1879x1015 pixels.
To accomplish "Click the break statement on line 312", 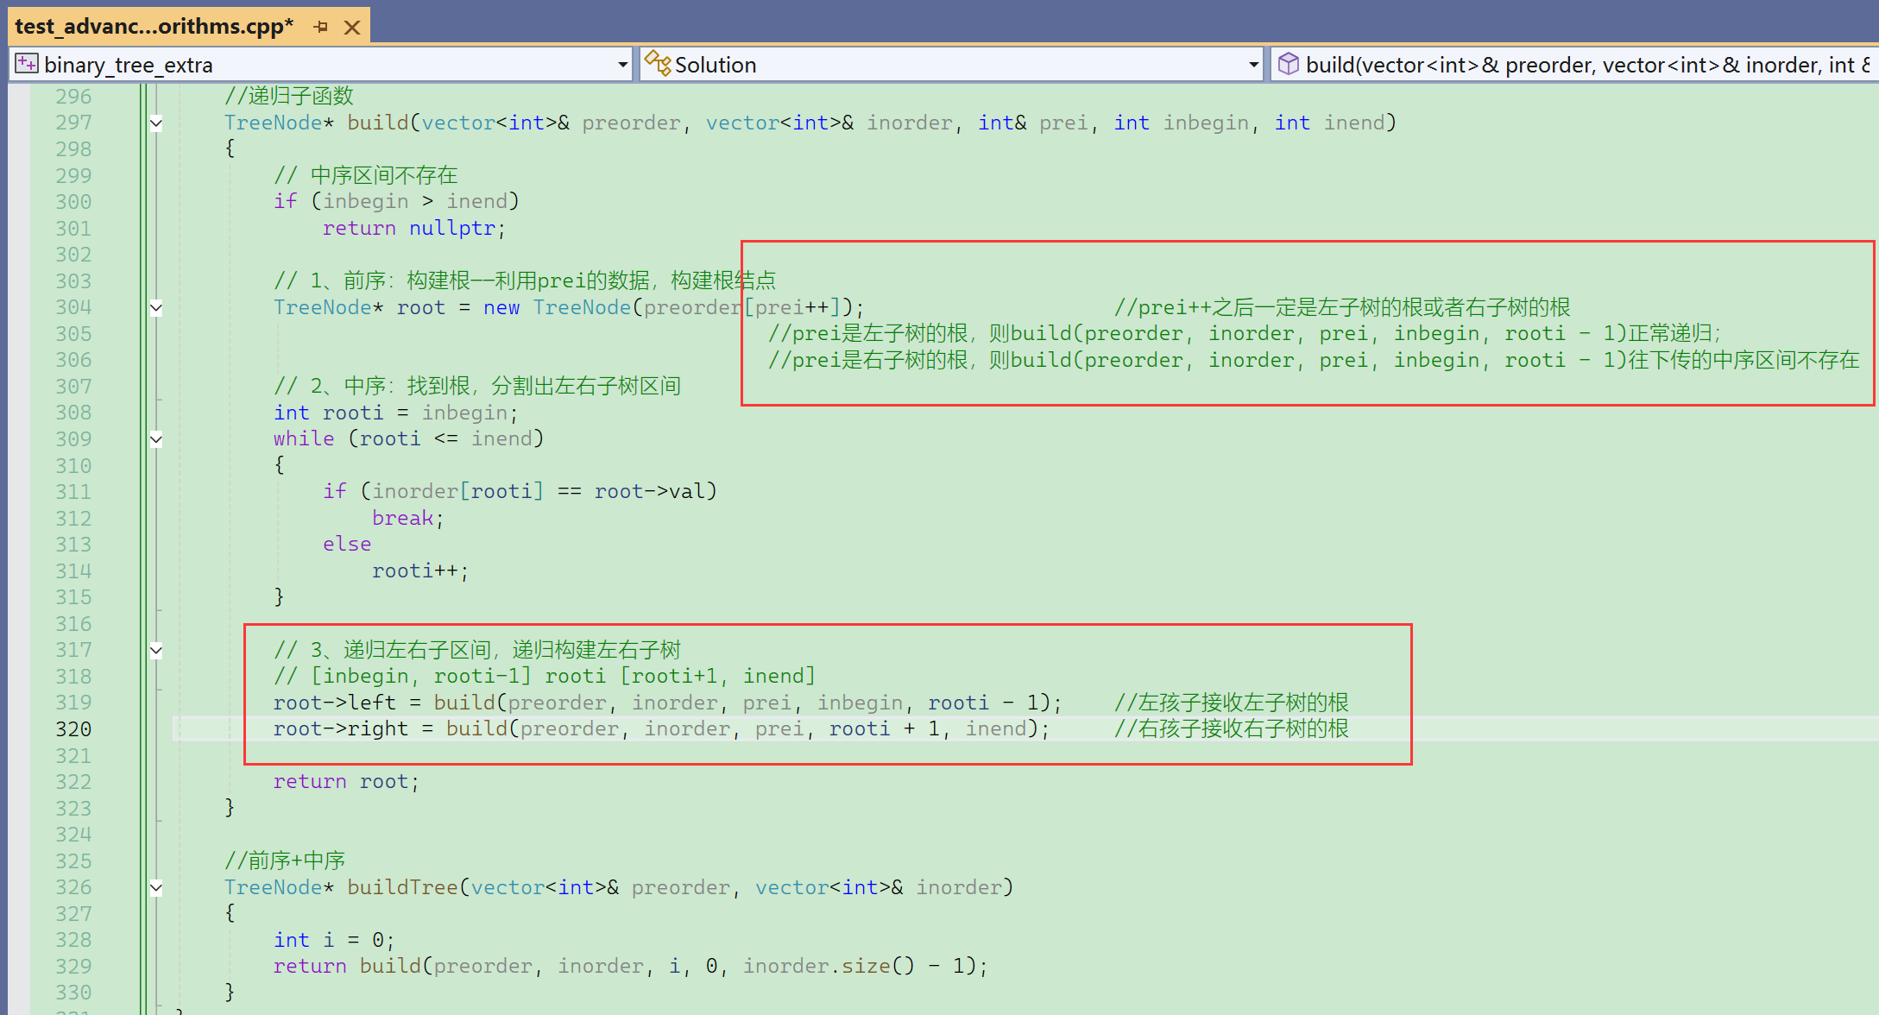I will click(402, 518).
